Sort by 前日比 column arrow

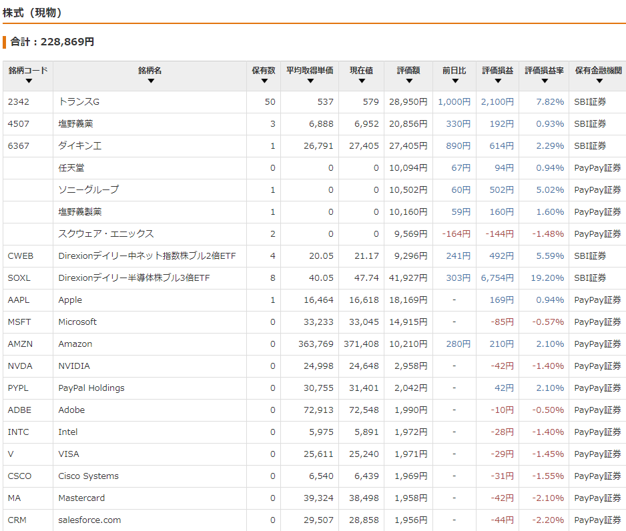click(x=454, y=81)
